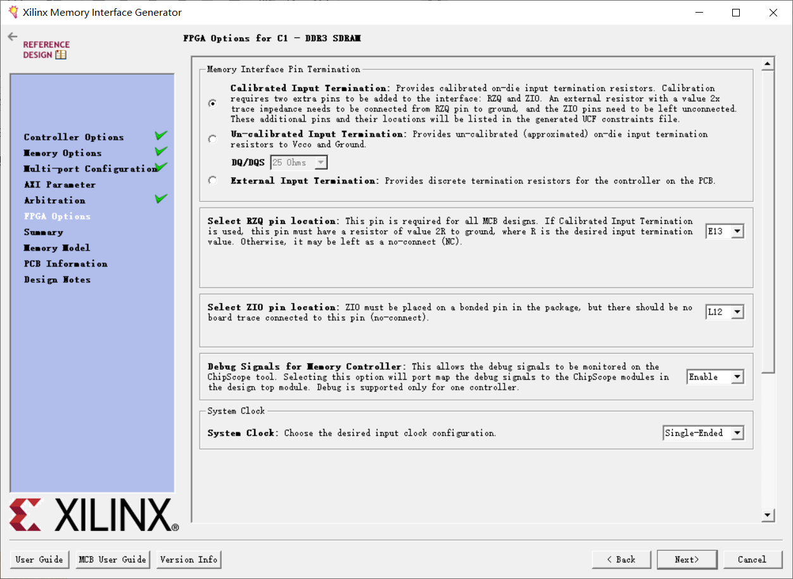793x579 pixels.
Task: Click green checkmark beside Memory Options
Action: point(161,151)
